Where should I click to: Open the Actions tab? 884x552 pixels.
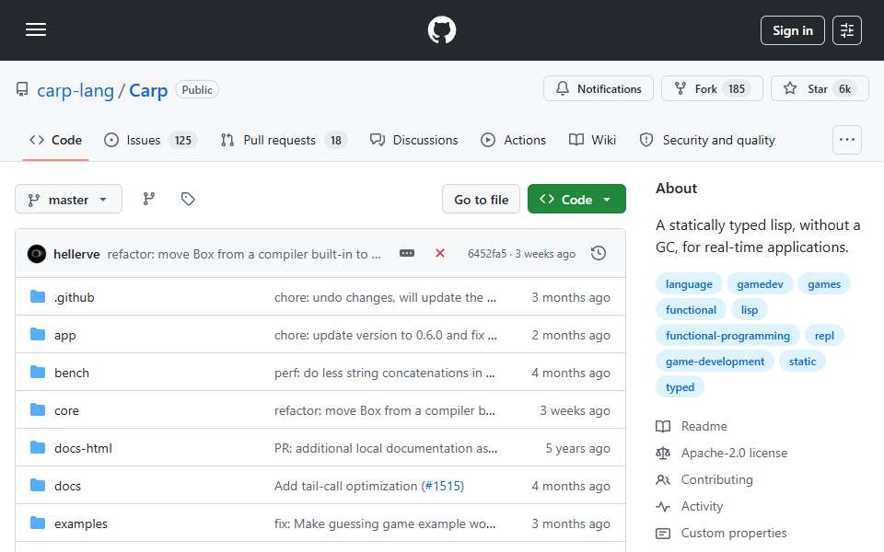tap(513, 140)
